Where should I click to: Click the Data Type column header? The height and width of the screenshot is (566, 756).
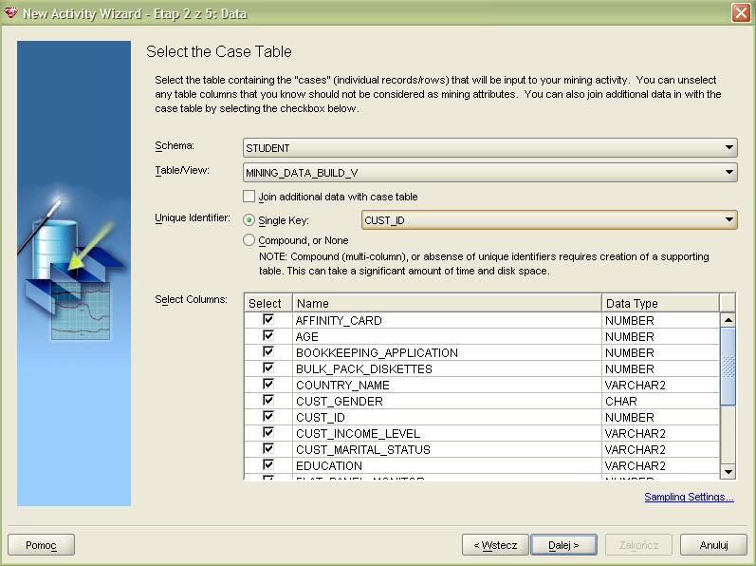[660, 303]
